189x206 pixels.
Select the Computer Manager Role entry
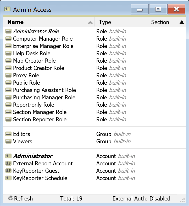click(43, 39)
